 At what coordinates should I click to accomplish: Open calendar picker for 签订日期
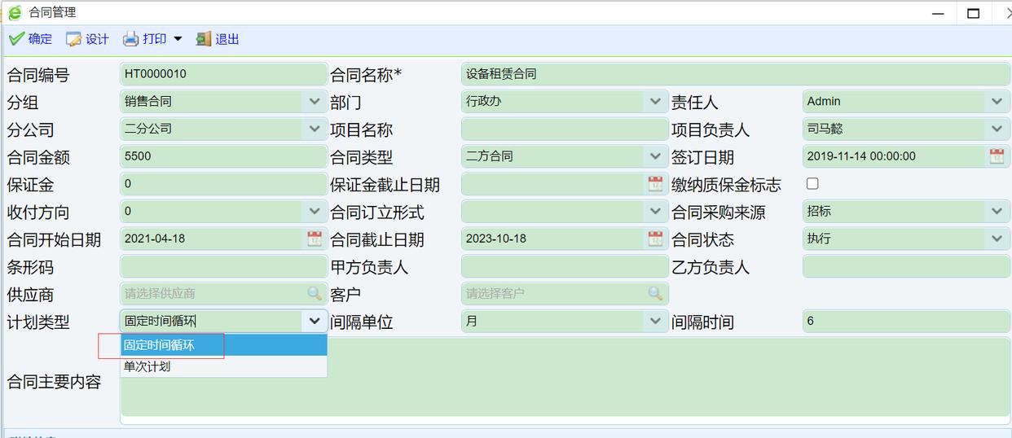997,156
